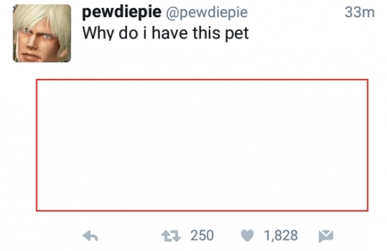387x251 pixels.
Task: Open pewdiepie's profile picture
Action: 42,33
